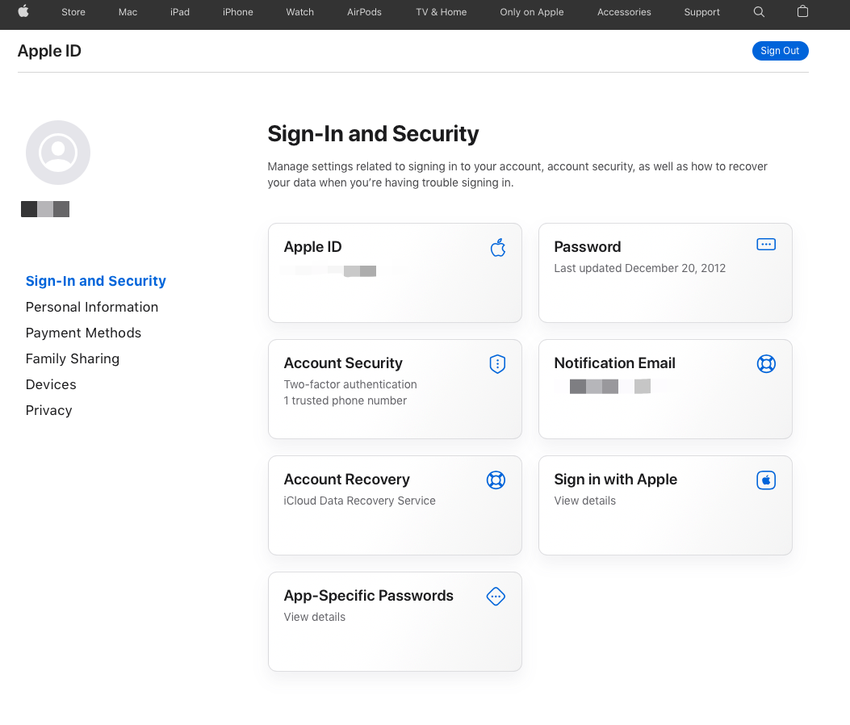Open the Account Security card title
The width and height of the screenshot is (850, 725).
[x=343, y=362]
